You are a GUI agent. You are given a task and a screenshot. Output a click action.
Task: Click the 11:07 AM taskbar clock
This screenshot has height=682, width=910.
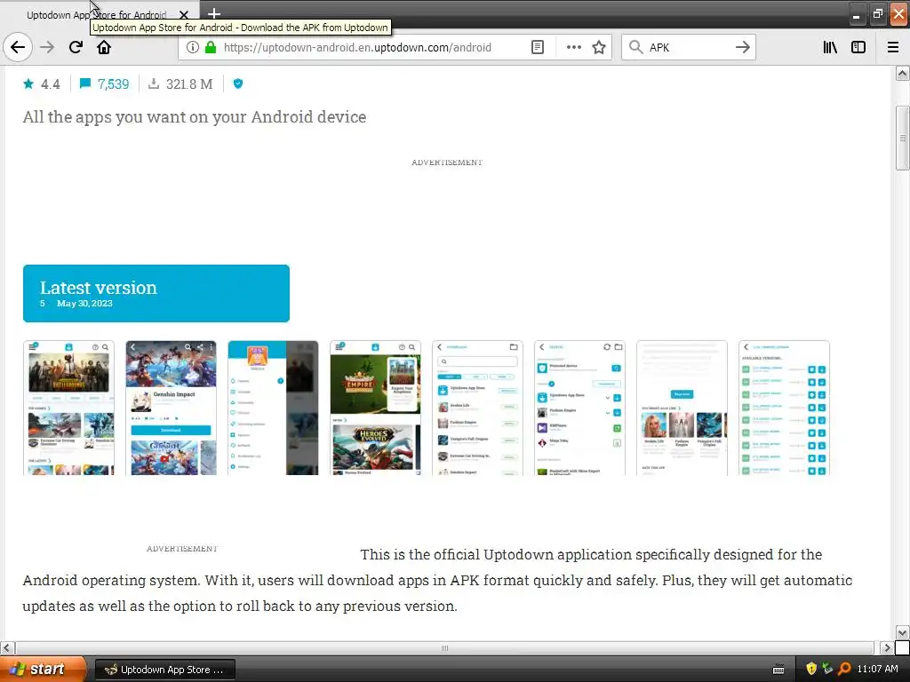point(877,669)
